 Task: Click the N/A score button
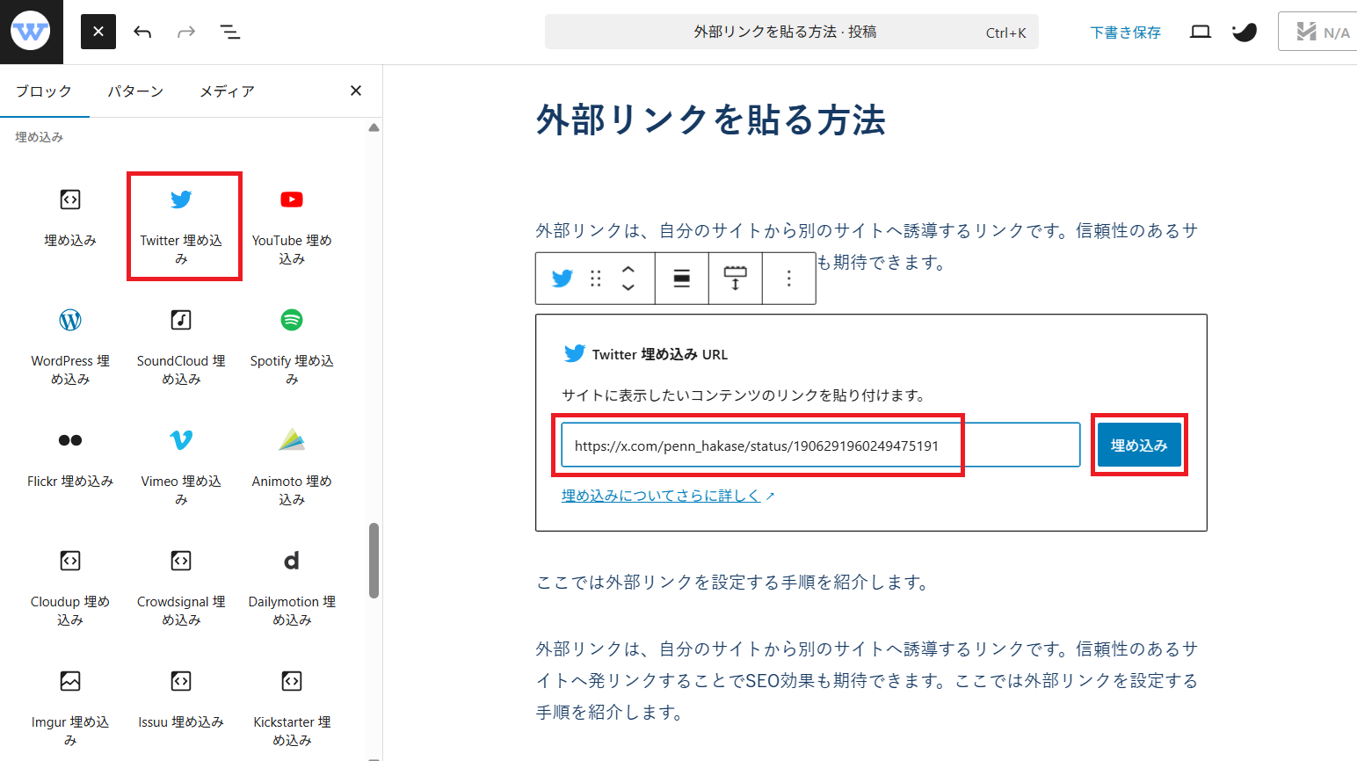coord(1318,32)
